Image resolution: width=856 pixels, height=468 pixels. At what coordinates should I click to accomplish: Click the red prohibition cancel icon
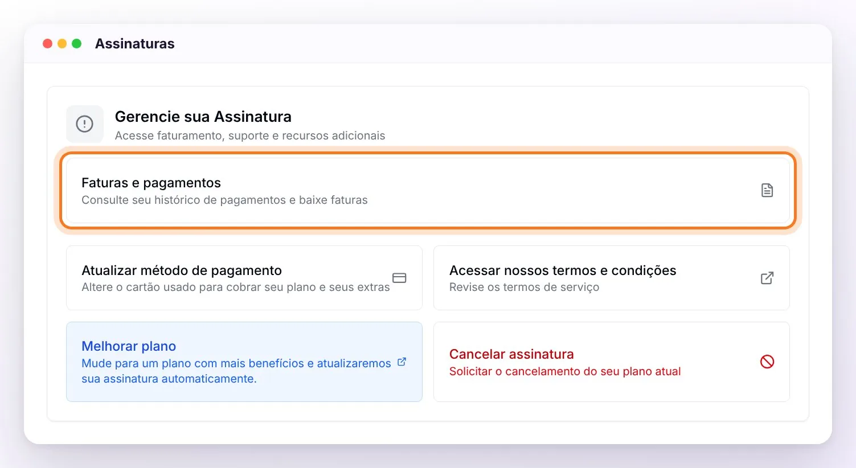coord(767,362)
